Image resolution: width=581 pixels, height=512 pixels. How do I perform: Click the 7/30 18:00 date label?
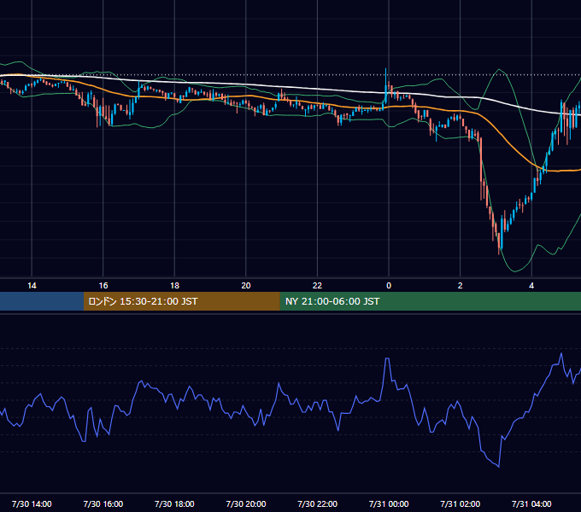(174, 503)
